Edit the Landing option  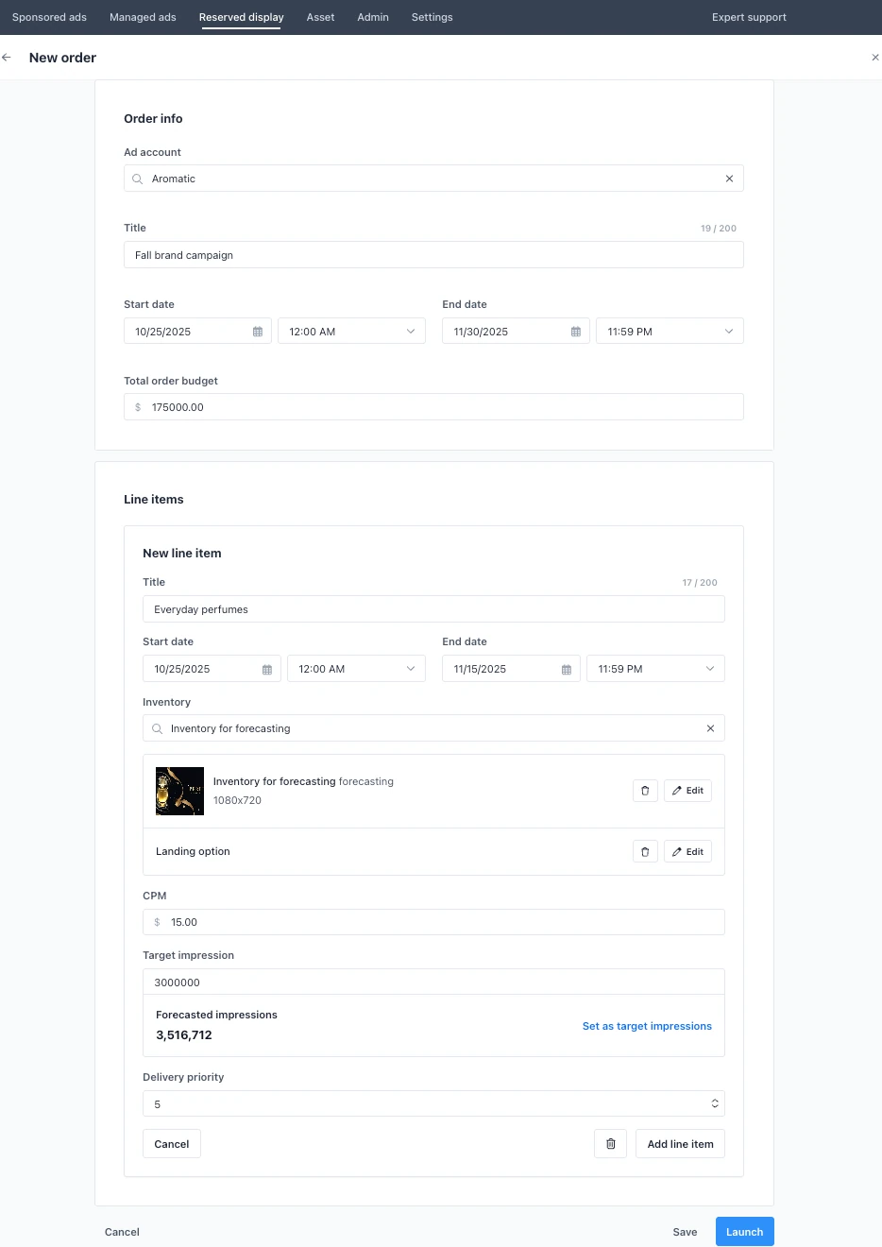687,851
